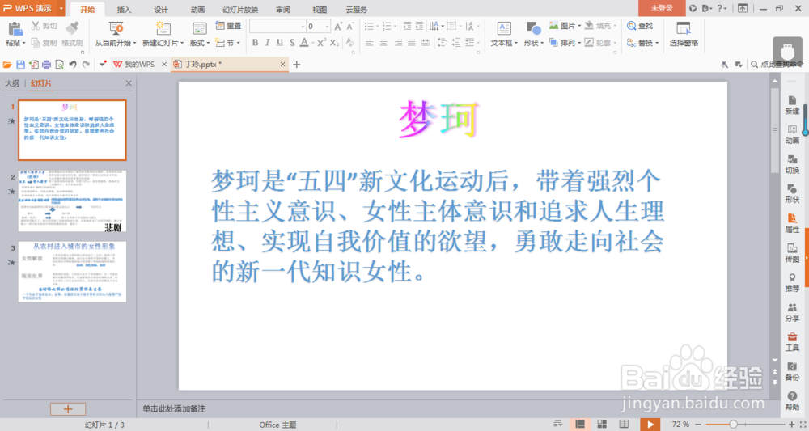Open the Design (设计) ribbon tab
This screenshot has height=431, width=809.
pyautogui.click(x=161, y=9)
